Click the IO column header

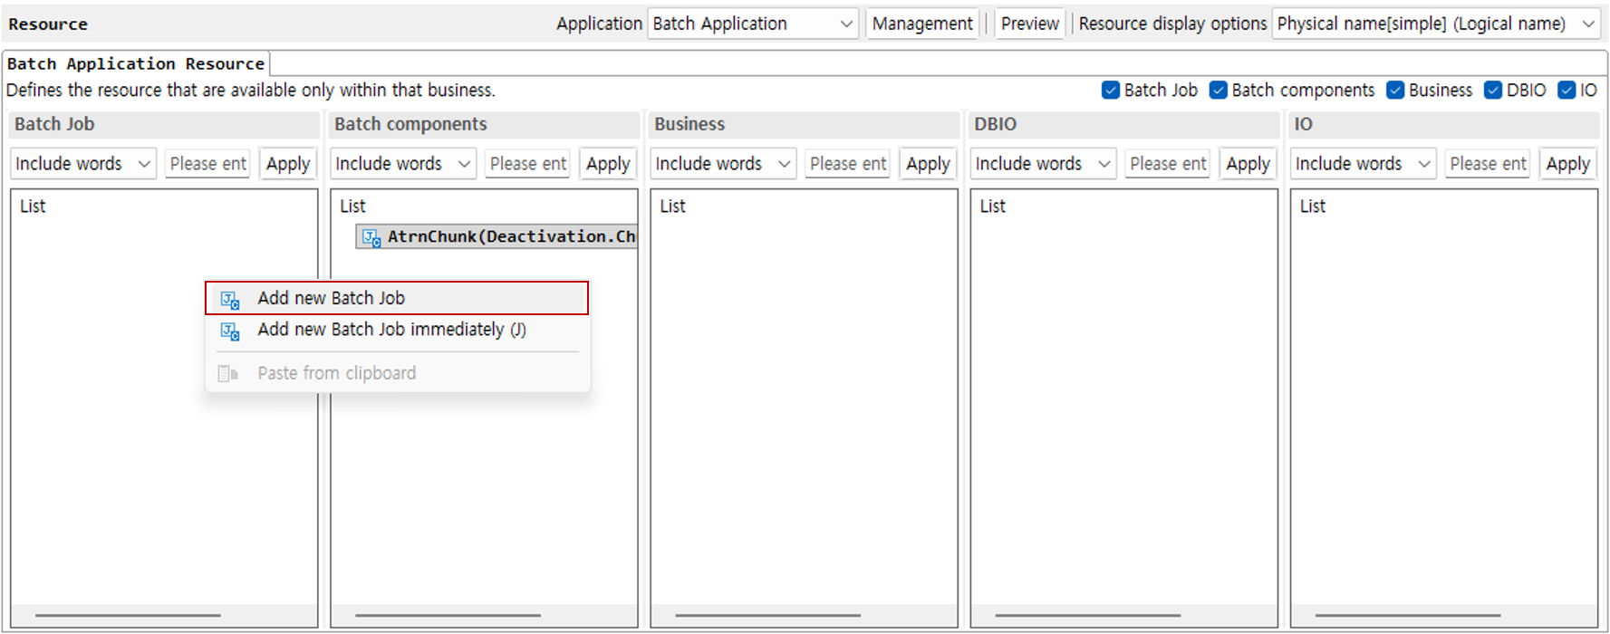1443,125
